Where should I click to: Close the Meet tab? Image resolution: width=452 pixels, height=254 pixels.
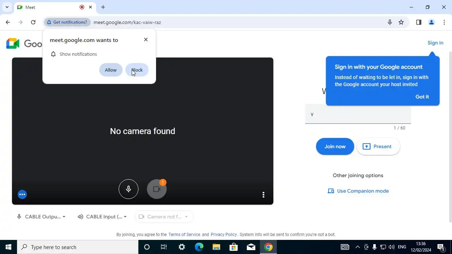click(x=90, y=7)
